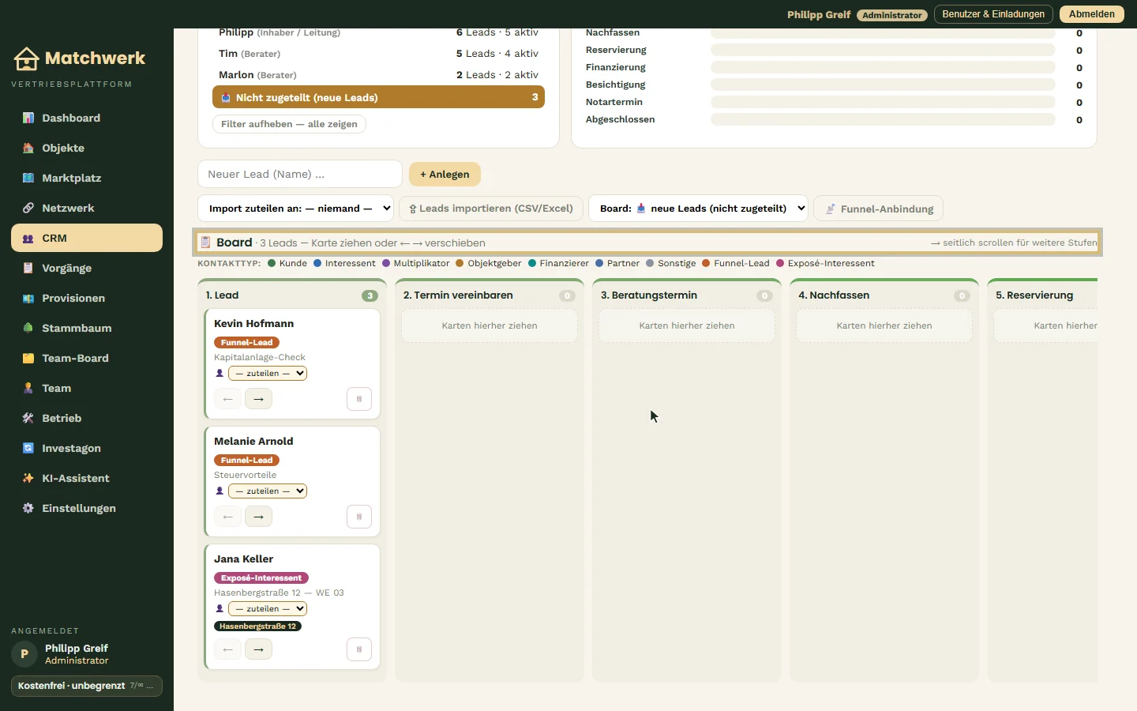
Task: Open Jana Keller's zuteilen dropdown
Action: click(x=268, y=609)
